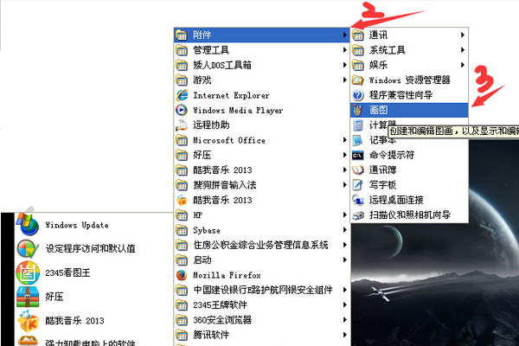Open 住房公积金综合业务管理信息系统 entry
Image resolution: width=519 pixels, height=346 pixels.
tap(261, 245)
